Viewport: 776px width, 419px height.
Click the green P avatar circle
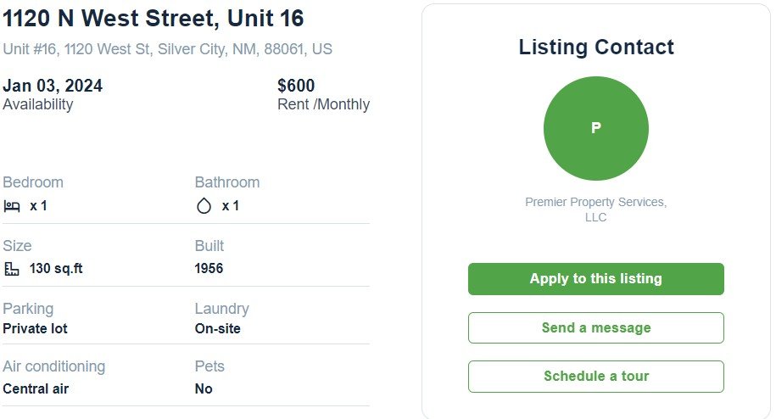[x=596, y=128]
